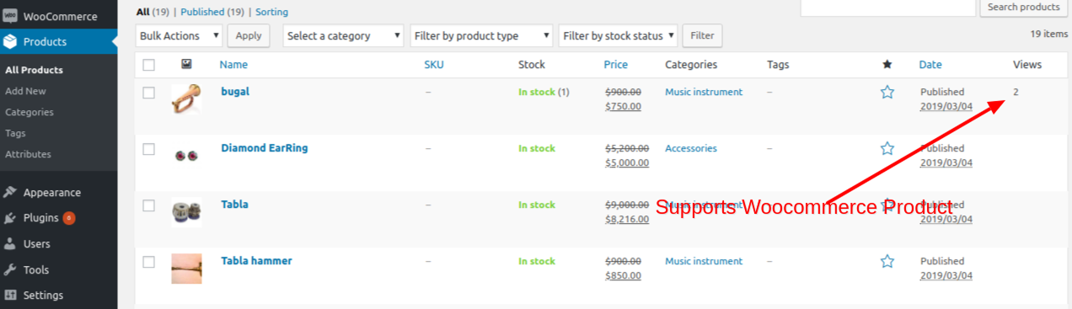Click the image column header icon
1072x309 pixels.
click(x=186, y=64)
